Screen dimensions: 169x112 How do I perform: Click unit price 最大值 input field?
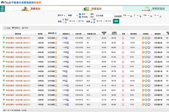81,21
